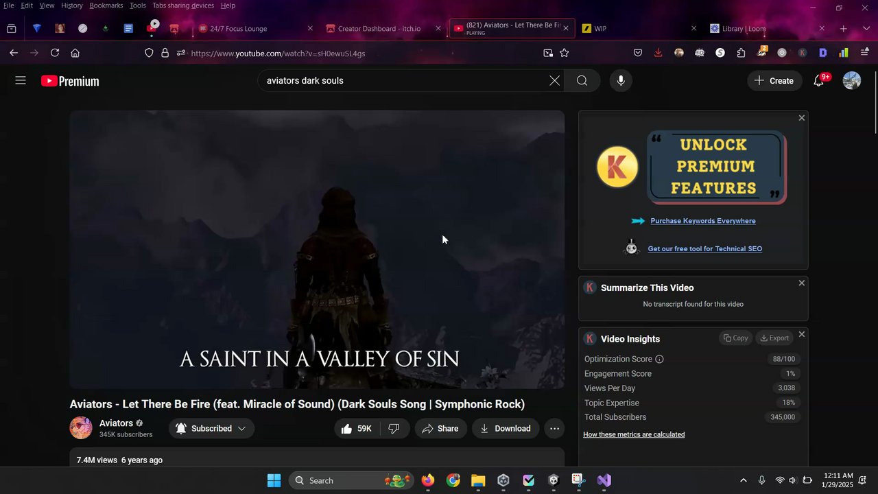The height and width of the screenshot is (494, 878).
Task: Open YouTube notifications bell
Action: click(x=819, y=81)
